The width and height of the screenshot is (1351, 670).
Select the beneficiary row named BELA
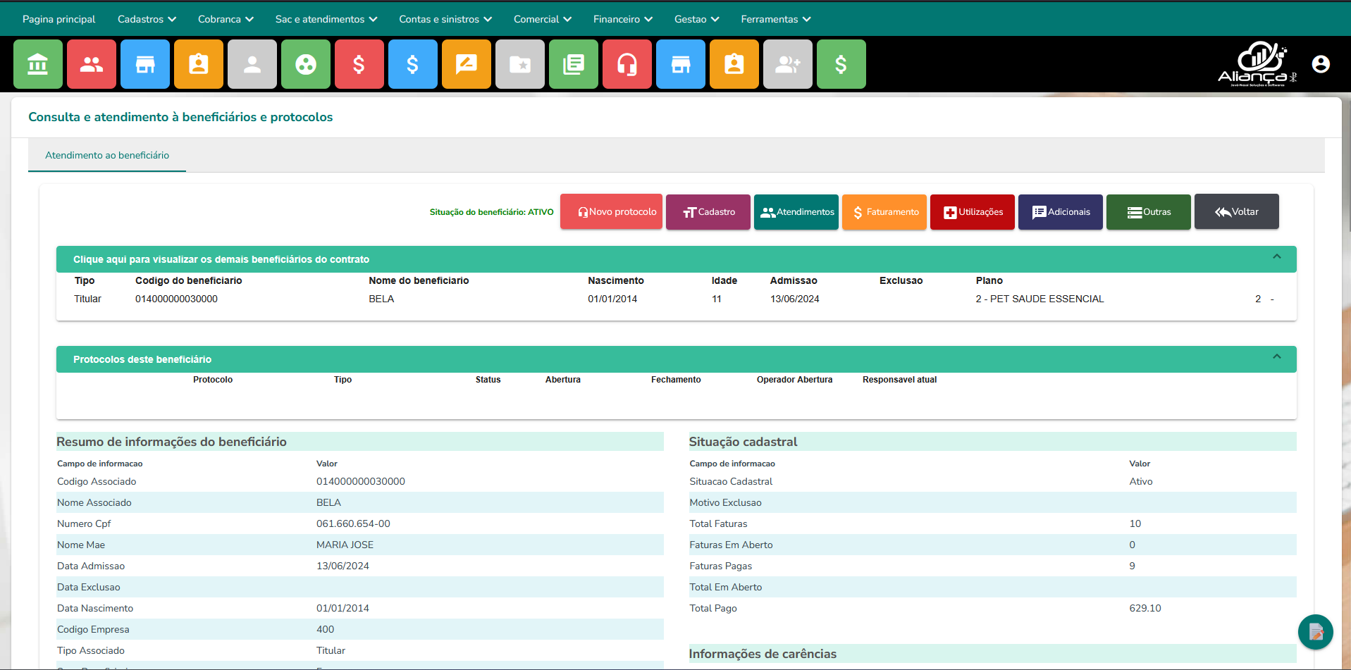point(381,298)
